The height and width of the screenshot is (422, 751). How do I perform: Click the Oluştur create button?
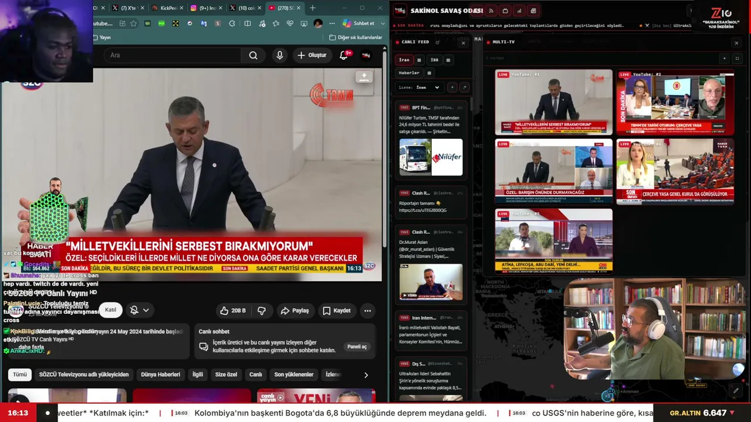coord(312,55)
